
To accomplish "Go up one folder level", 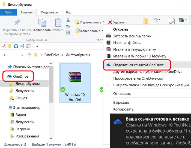I will 29,55.
